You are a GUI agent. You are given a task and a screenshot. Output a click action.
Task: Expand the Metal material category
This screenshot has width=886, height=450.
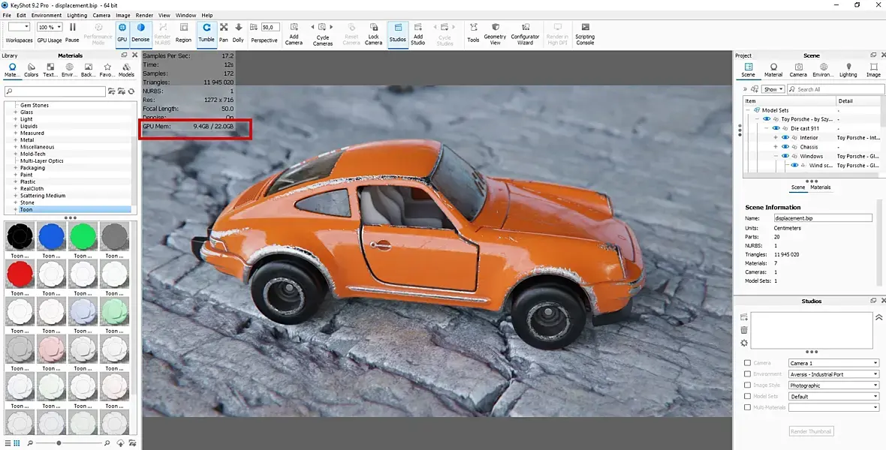click(x=15, y=140)
